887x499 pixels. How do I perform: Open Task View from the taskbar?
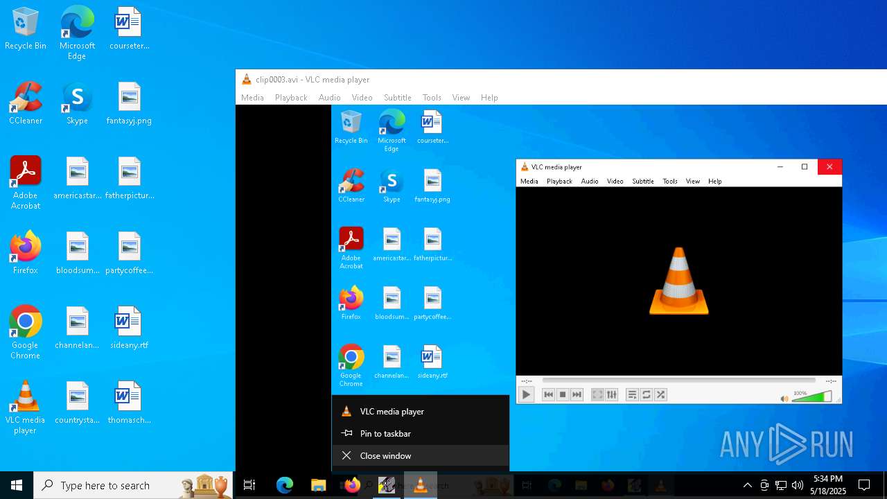[x=249, y=485]
